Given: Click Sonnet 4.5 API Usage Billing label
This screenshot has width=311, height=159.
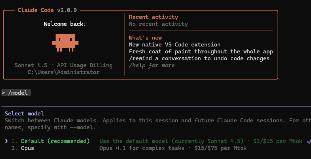Looking at the screenshot, I should (64, 65).
